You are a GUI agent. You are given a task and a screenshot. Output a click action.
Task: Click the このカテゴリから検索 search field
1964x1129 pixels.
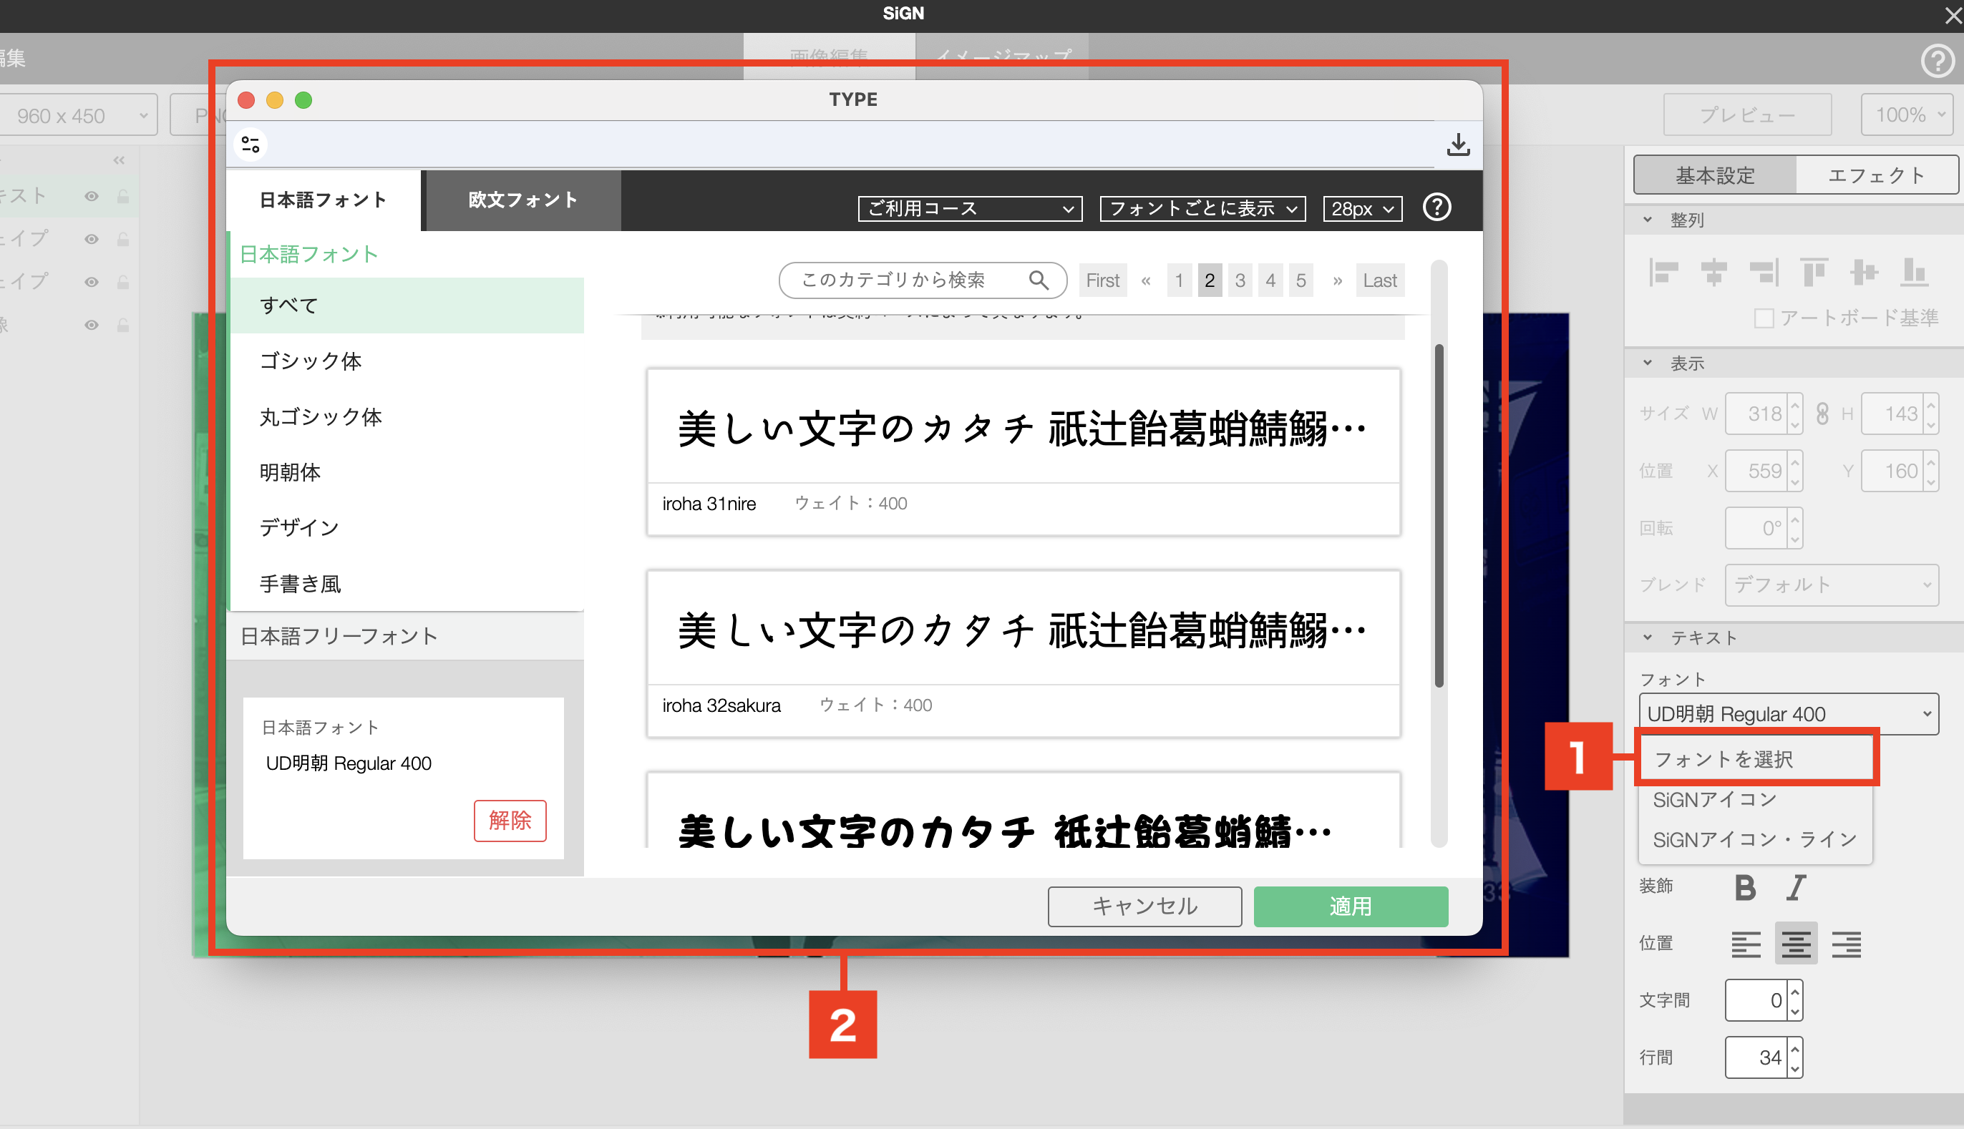click(908, 280)
